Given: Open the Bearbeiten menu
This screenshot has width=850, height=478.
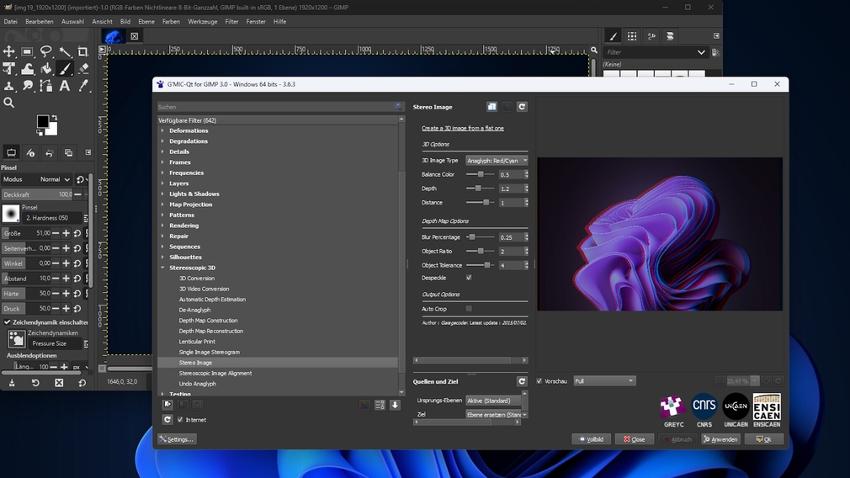Looking at the screenshot, I should (39, 22).
